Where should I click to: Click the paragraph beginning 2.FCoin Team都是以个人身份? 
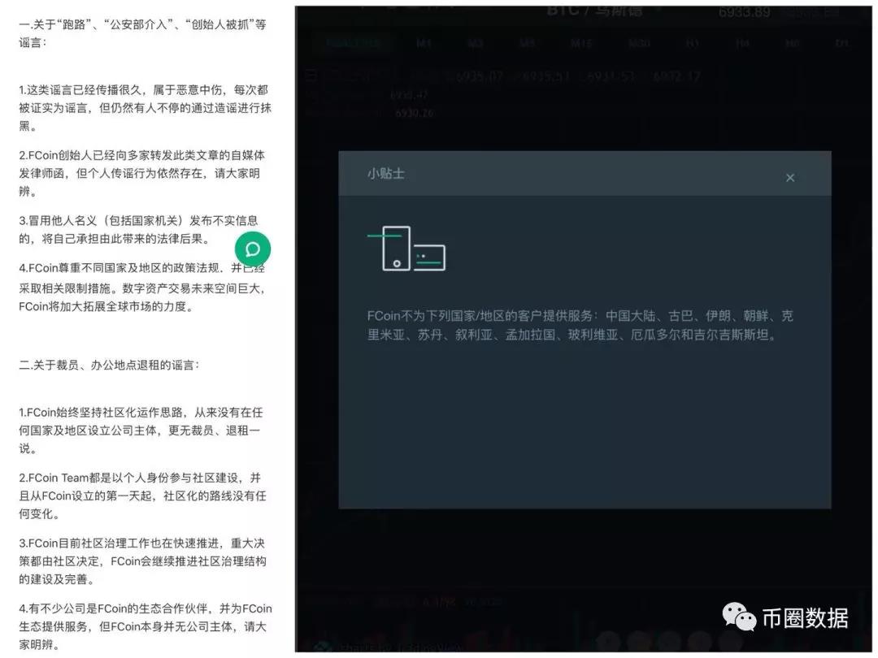click(x=143, y=496)
